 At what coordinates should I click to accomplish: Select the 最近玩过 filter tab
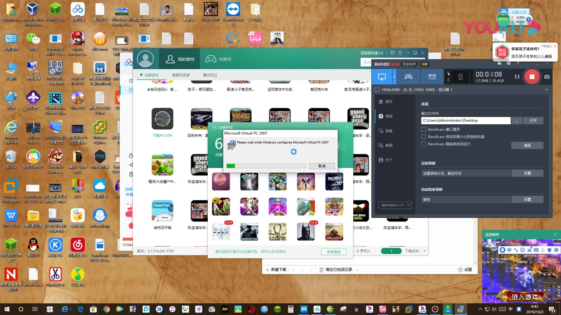click(x=210, y=75)
